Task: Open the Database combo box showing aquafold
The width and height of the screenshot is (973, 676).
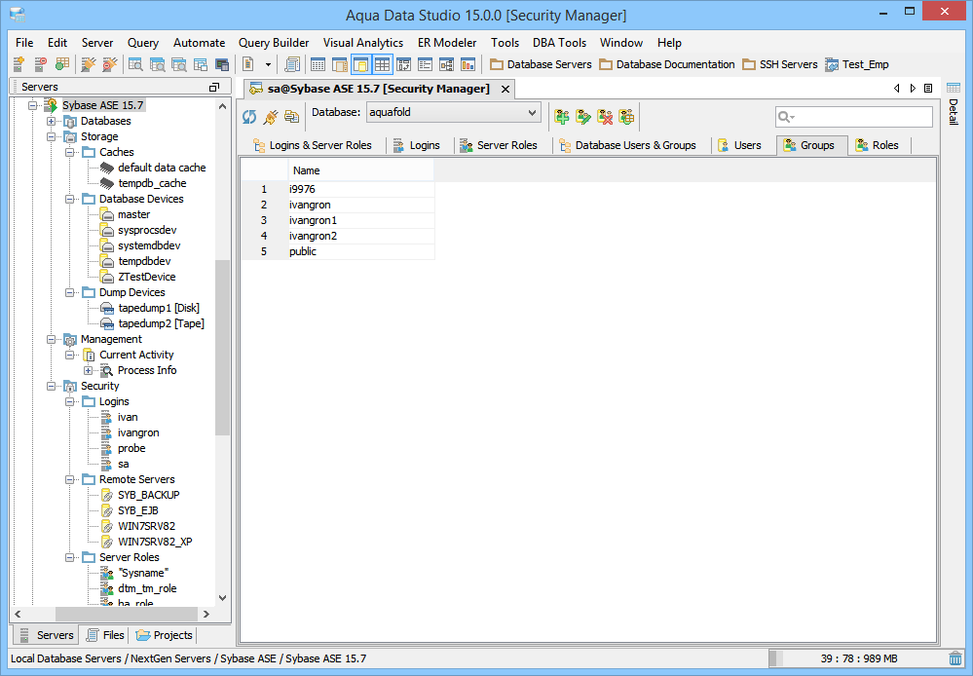Action: click(454, 112)
